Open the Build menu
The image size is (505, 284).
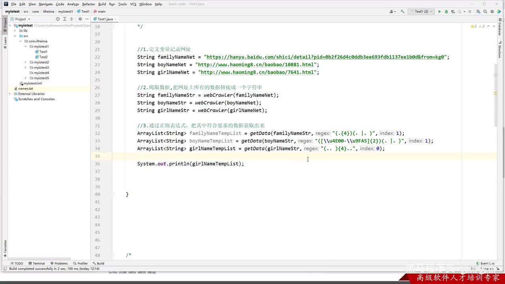tap(102, 4)
